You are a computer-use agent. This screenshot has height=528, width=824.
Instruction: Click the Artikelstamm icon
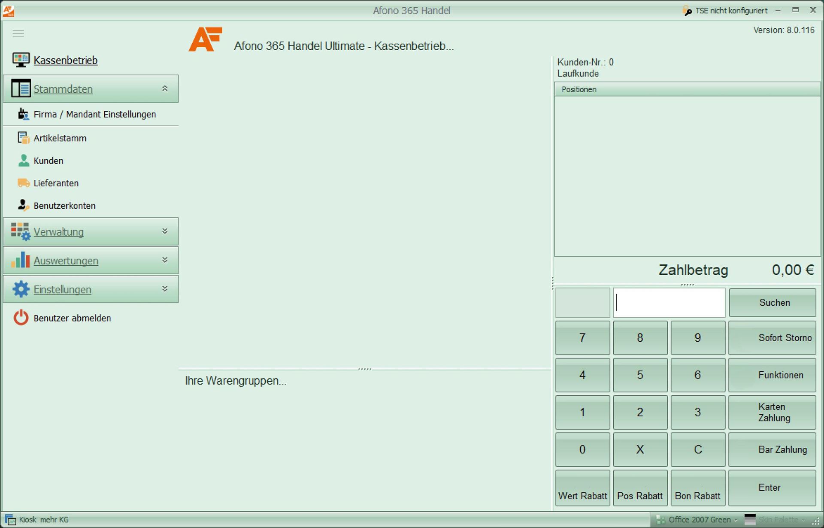coord(23,138)
